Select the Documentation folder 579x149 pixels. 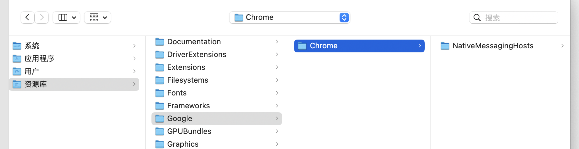(194, 42)
